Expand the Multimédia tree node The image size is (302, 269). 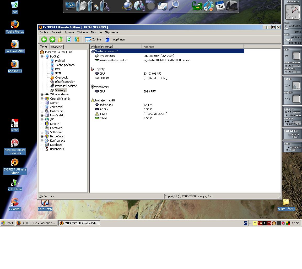tap(42, 111)
